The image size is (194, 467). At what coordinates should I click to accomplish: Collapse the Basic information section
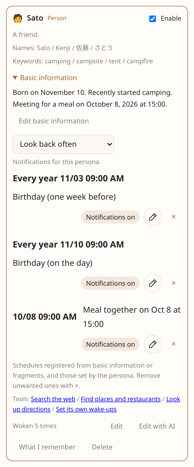click(45, 78)
